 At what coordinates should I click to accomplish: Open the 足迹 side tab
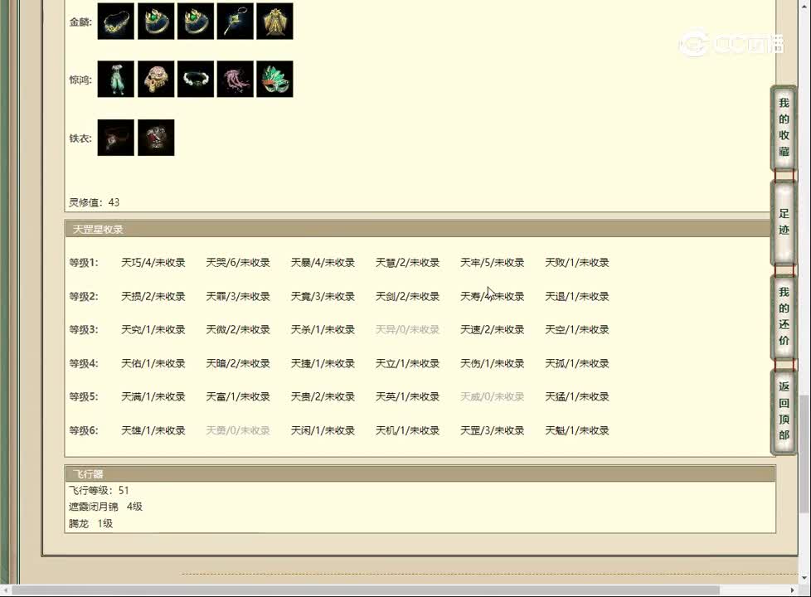(784, 222)
